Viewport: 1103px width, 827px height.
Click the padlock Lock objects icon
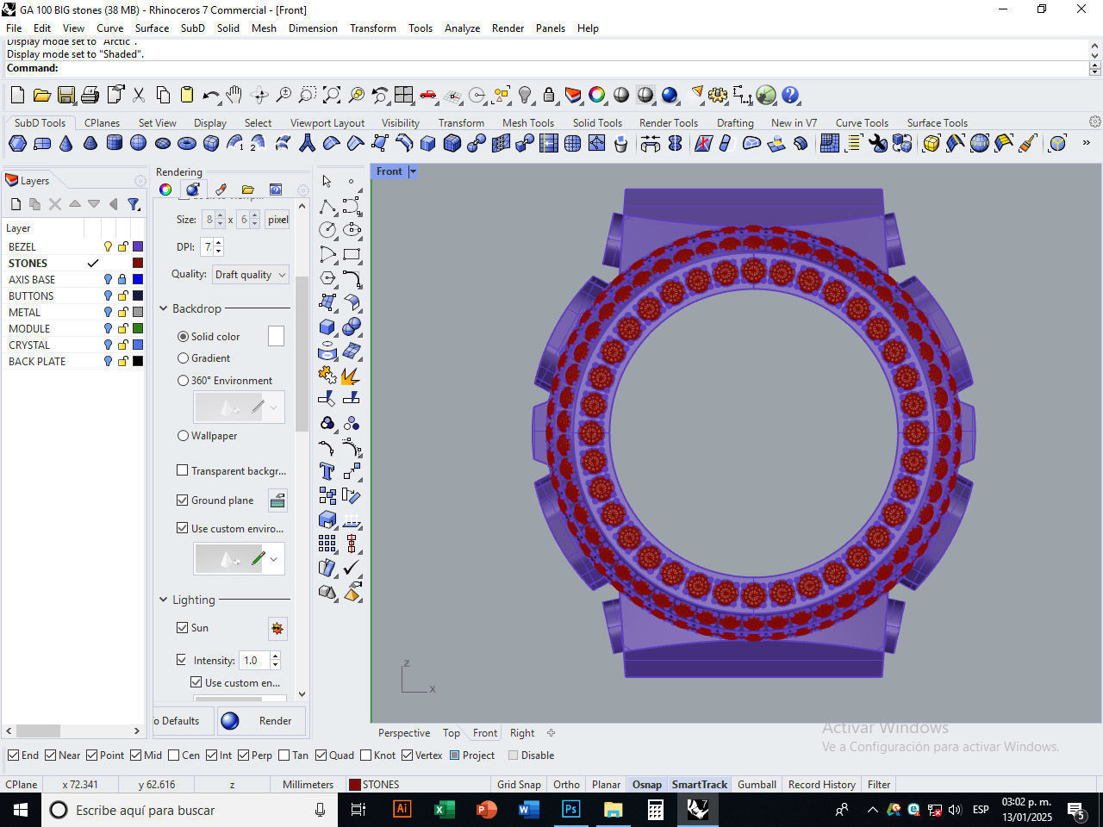[x=549, y=95]
